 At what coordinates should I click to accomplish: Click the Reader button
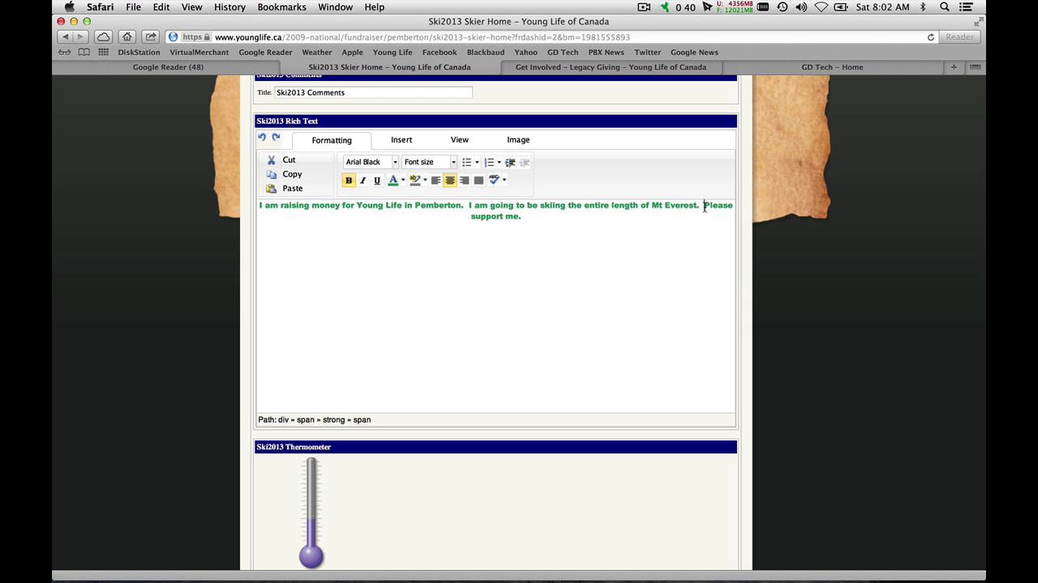point(959,37)
